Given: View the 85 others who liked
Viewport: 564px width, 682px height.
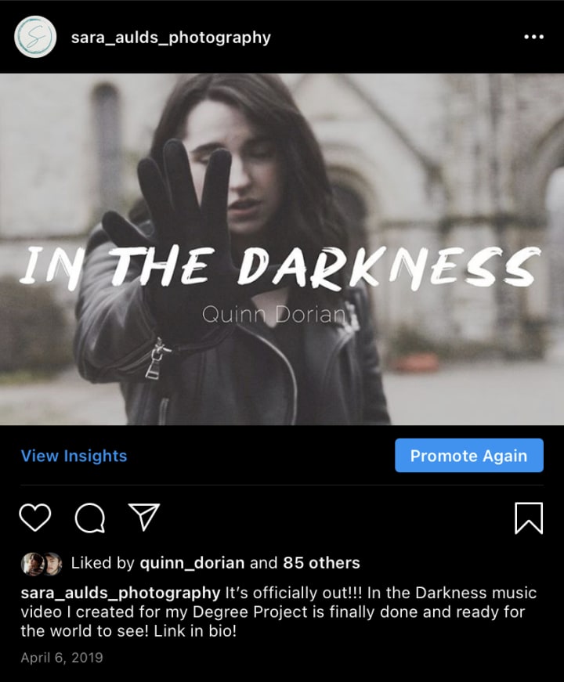Looking at the screenshot, I should 322,563.
